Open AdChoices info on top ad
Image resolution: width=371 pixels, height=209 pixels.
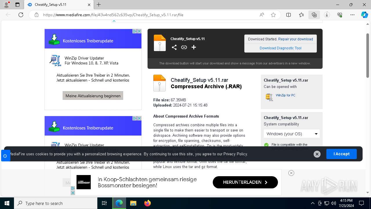click(x=135, y=31)
